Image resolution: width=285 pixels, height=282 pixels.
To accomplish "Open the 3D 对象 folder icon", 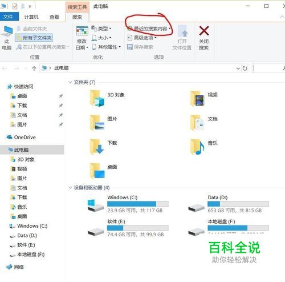I will click(x=97, y=98).
